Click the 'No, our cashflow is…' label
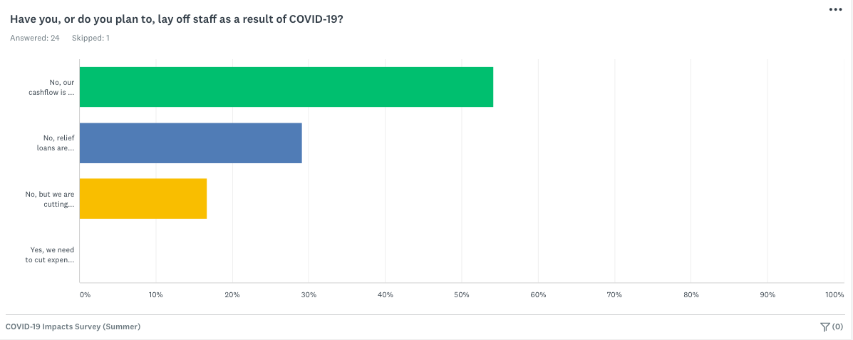853x340 pixels. pyautogui.click(x=51, y=87)
